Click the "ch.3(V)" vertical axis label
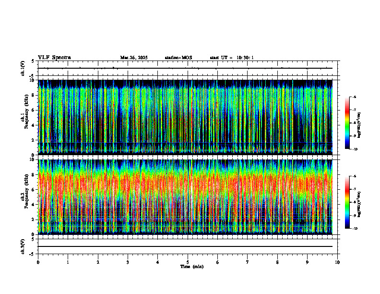This screenshot has height=294, width=380. tap(23, 246)
